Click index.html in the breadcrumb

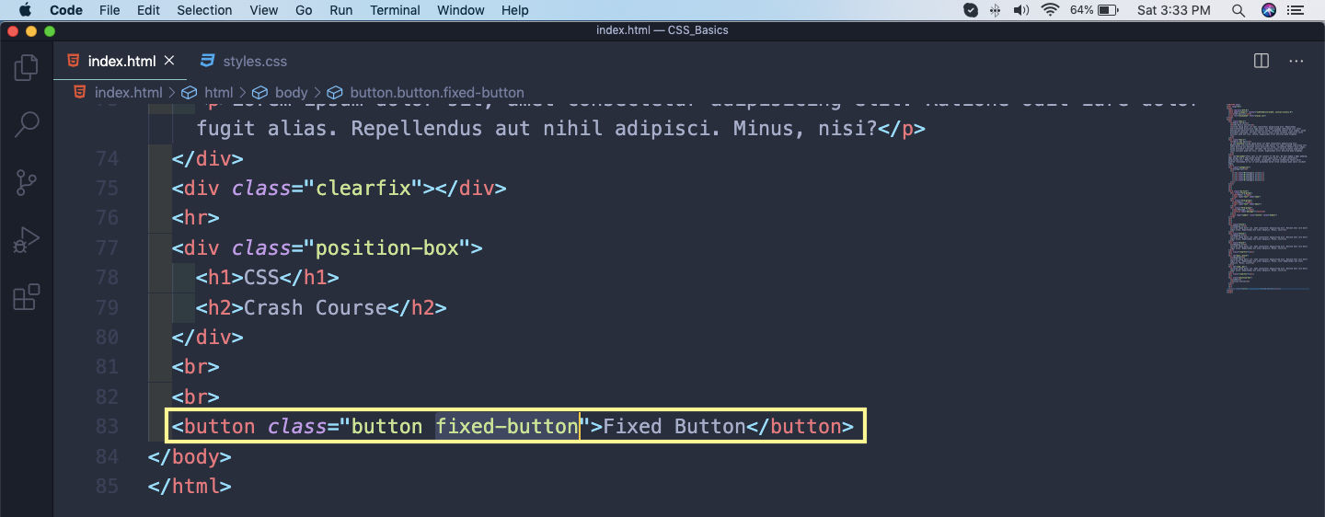click(128, 92)
